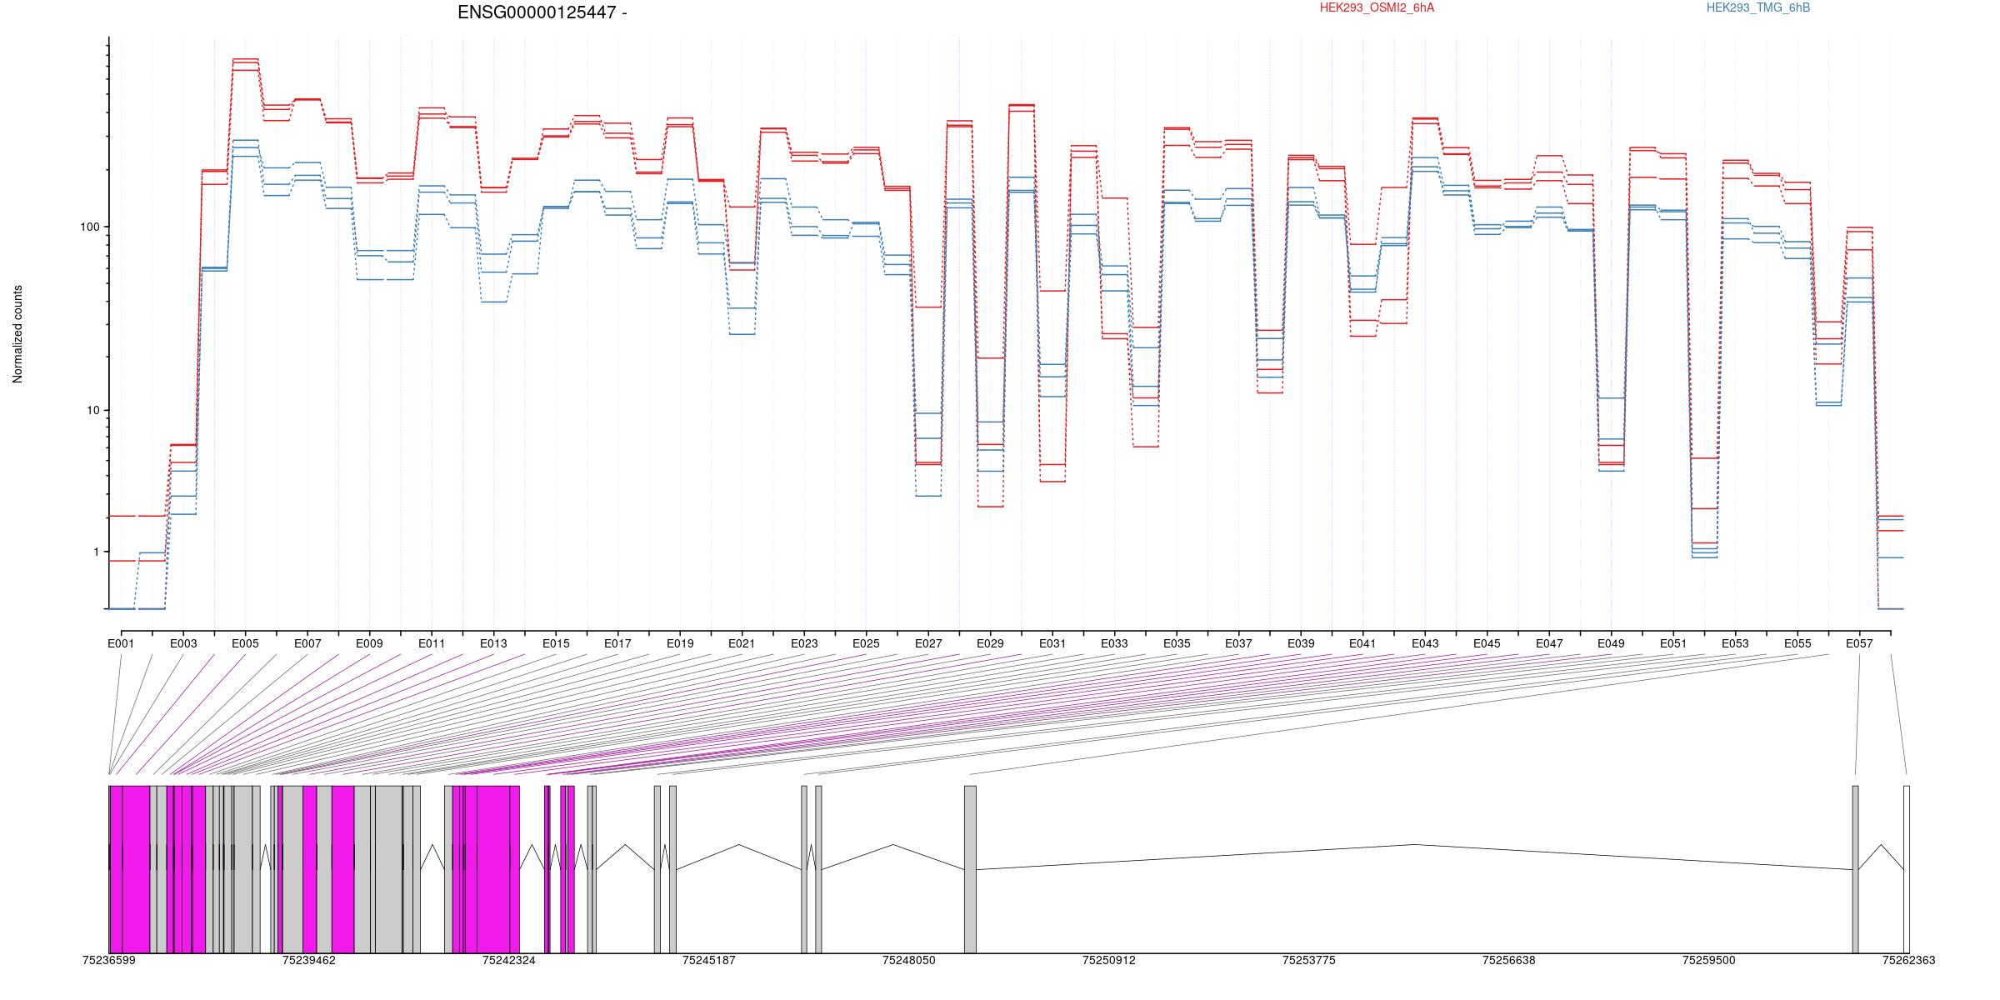The image size is (2000, 1000).
Task: Click the widest magenta exon block above 75242324
Action: click(x=493, y=869)
